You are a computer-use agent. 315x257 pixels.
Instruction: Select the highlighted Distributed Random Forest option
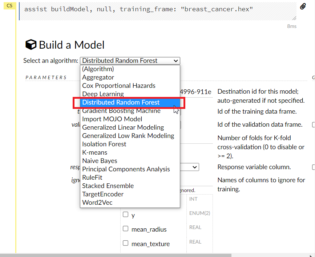point(121,102)
